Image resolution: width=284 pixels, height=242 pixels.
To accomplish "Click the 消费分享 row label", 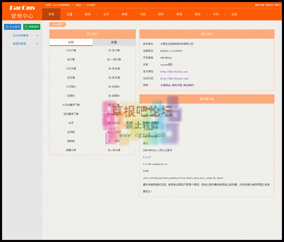I will coord(71,150).
